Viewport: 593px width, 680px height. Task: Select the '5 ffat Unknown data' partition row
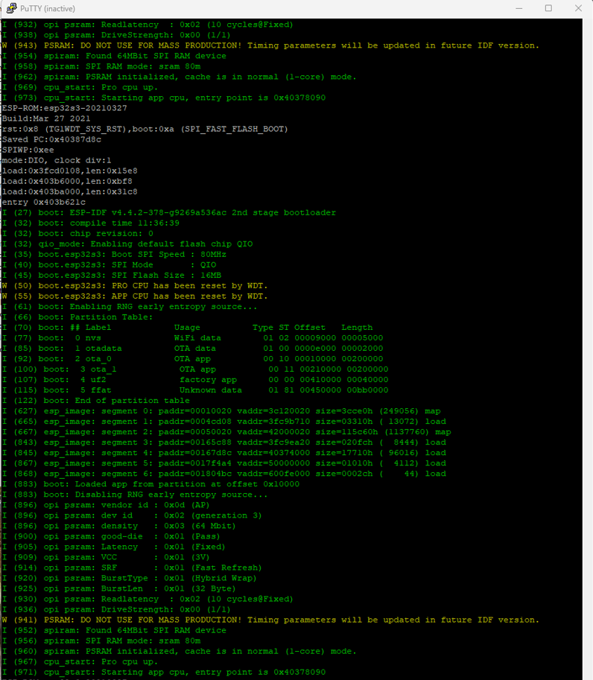tap(195, 390)
